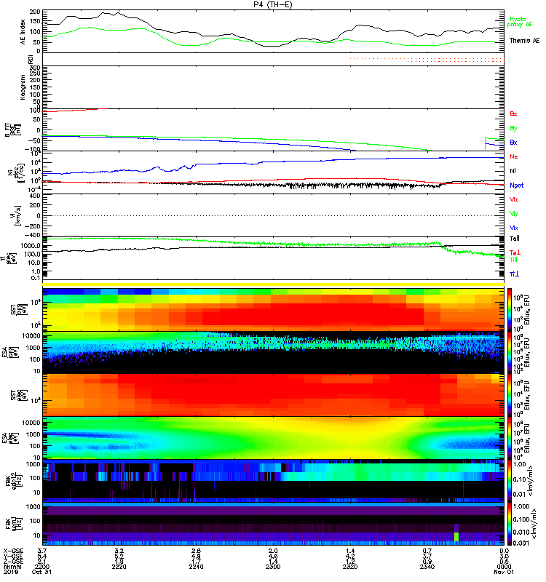Image resolution: width=546 pixels, height=582 pixels.
Task: Click the 2240 time tick label
Action: coord(196,567)
